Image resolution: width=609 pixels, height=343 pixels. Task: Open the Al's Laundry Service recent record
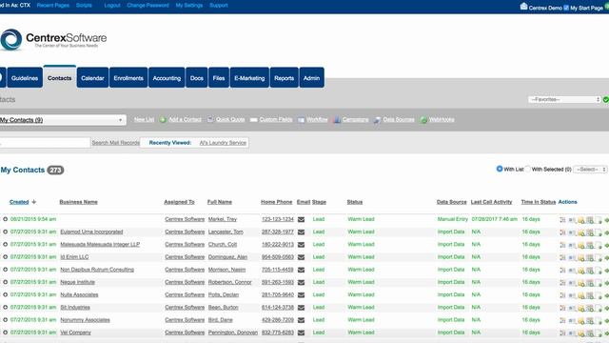click(223, 143)
